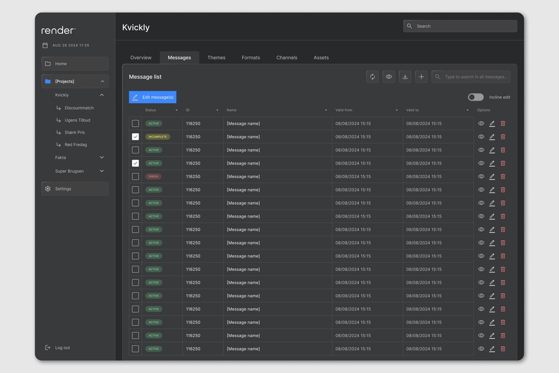Open the Valid to column sort arrow

[468, 110]
